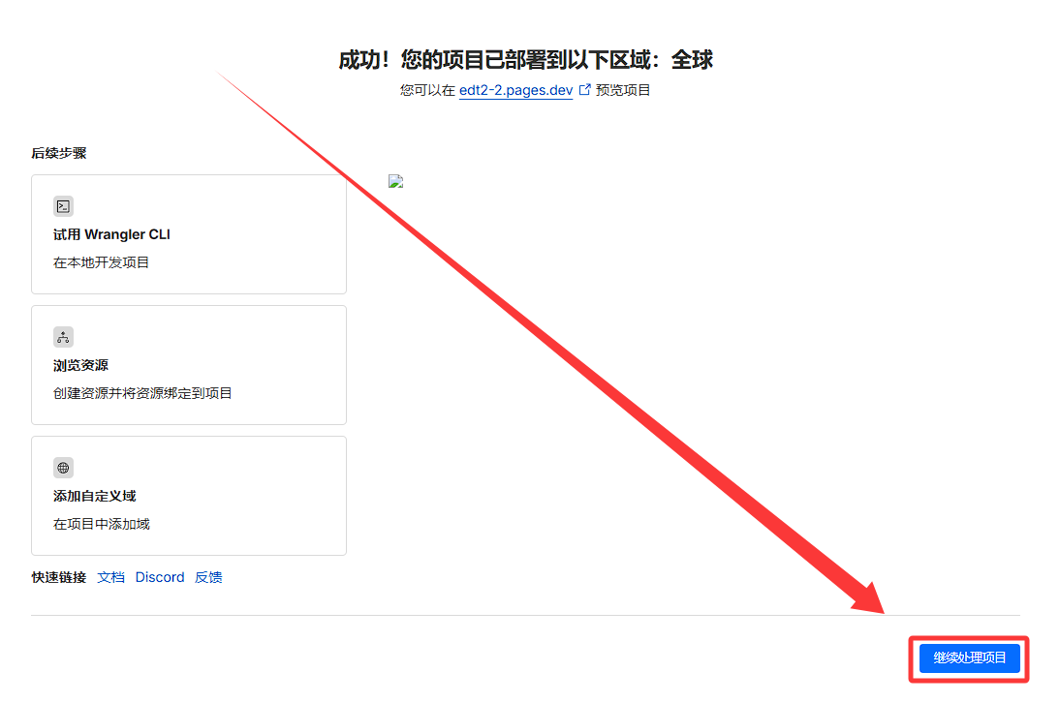Click the broken image placeholder icon
1060x703 pixels.
395,181
